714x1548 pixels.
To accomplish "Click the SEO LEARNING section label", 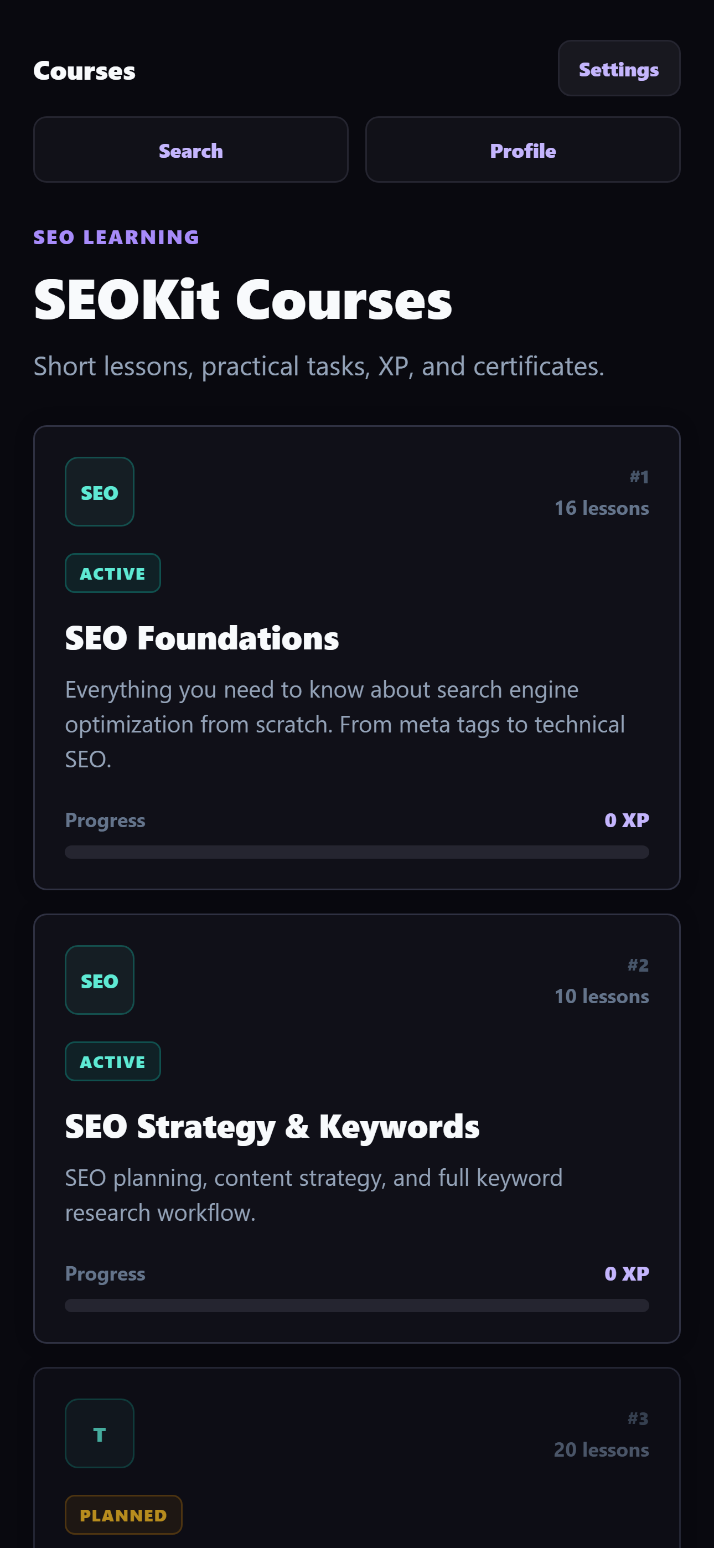I will click(117, 238).
